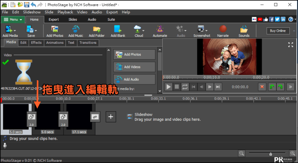298x163 pixels.
Task: Step forward one frame
Action: point(210,87)
